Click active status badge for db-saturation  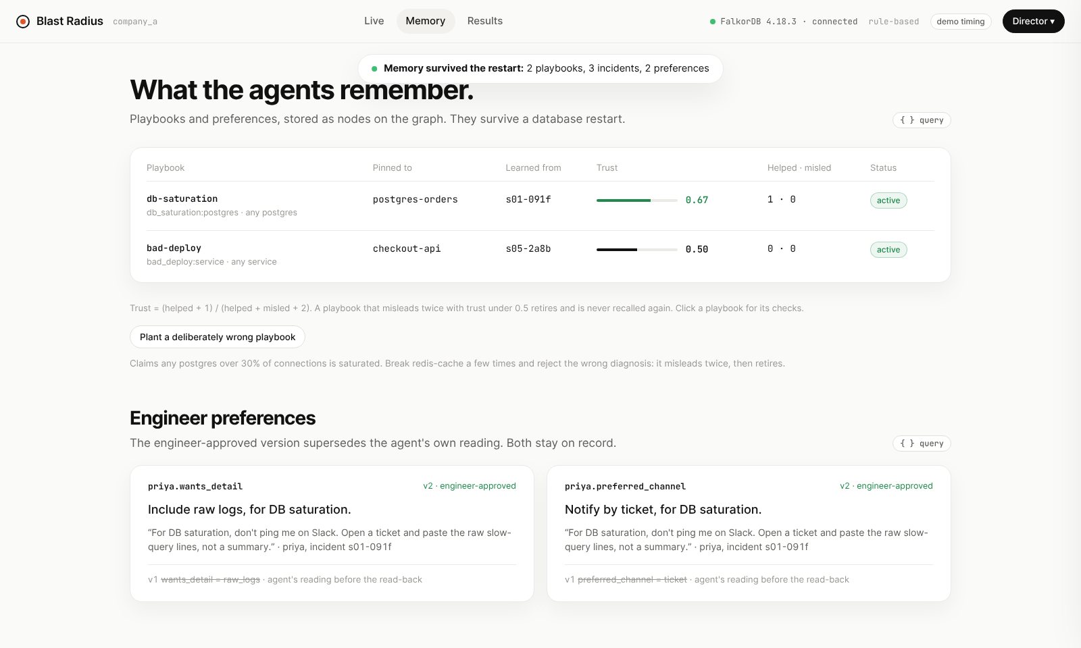coord(888,200)
